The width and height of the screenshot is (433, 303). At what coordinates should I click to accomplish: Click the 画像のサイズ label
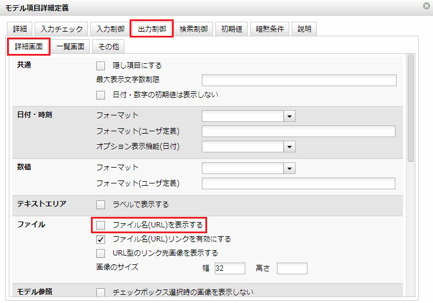pyautogui.click(x=117, y=267)
